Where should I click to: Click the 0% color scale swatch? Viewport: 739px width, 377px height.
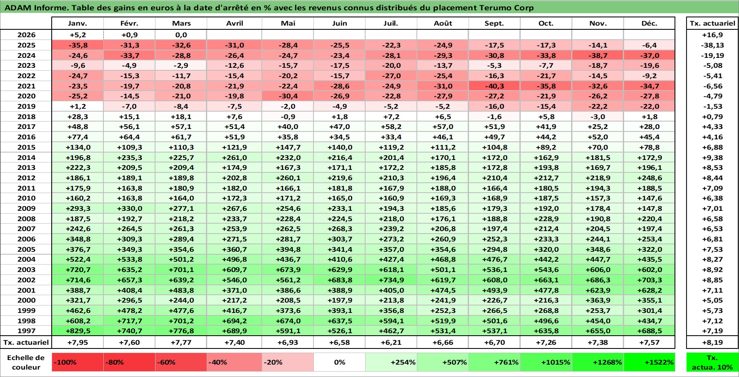(x=340, y=362)
